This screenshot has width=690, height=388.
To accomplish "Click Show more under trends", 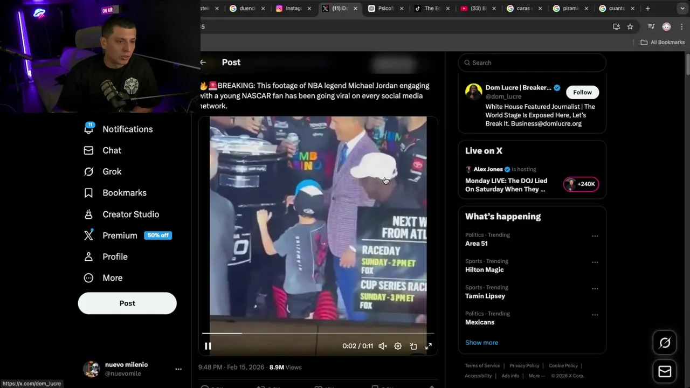I will pos(481,343).
